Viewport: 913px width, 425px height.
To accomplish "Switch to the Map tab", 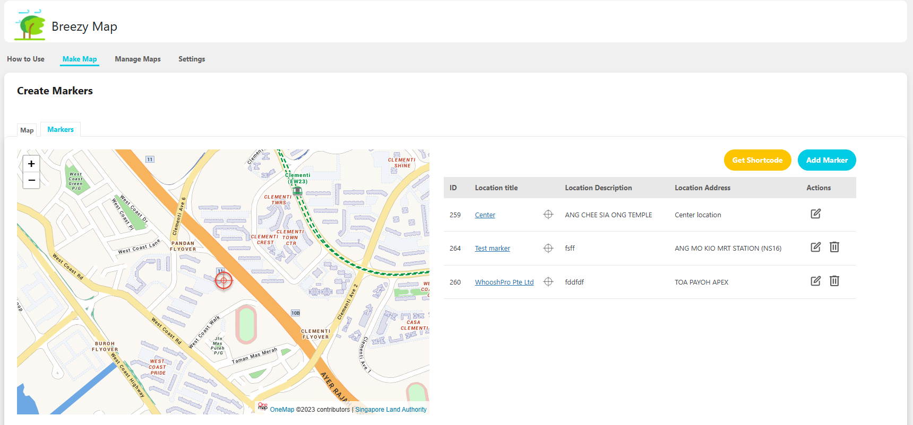I will coord(27,130).
